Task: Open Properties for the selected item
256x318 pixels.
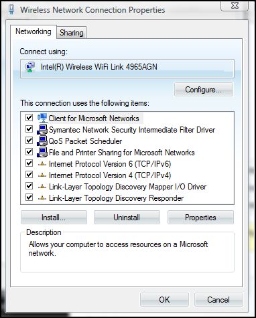Action: click(200, 218)
